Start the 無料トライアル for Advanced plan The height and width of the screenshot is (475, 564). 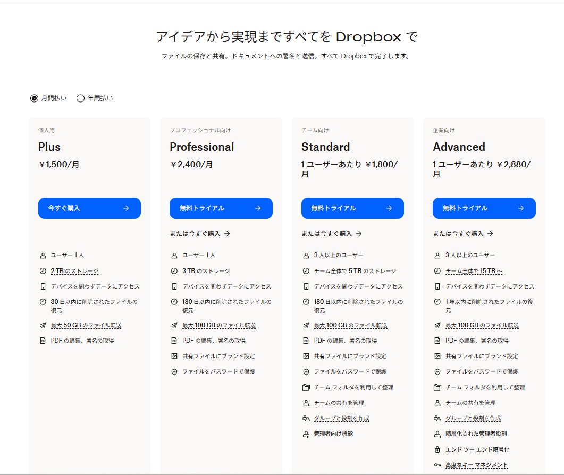click(x=484, y=208)
